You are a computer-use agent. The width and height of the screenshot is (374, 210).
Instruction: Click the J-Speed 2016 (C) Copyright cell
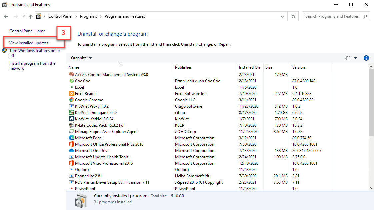pos(199,182)
